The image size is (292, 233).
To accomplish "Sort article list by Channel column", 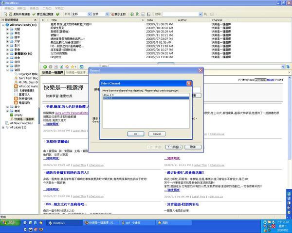I will click(x=217, y=20).
